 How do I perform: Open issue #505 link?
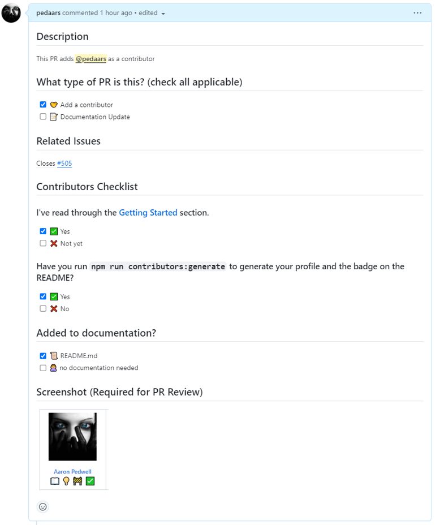click(64, 163)
